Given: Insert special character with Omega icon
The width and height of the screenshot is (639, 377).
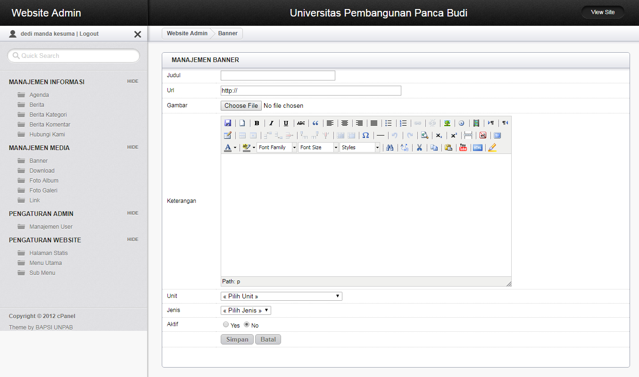Looking at the screenshot, I should pyautogui.click(x=365, y=136).
